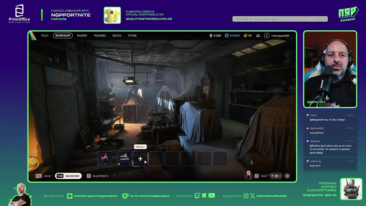Click the Twitch logo in footer
This screenshot has width=366, height=206.
pyautogui.click(x=197, y=196)
